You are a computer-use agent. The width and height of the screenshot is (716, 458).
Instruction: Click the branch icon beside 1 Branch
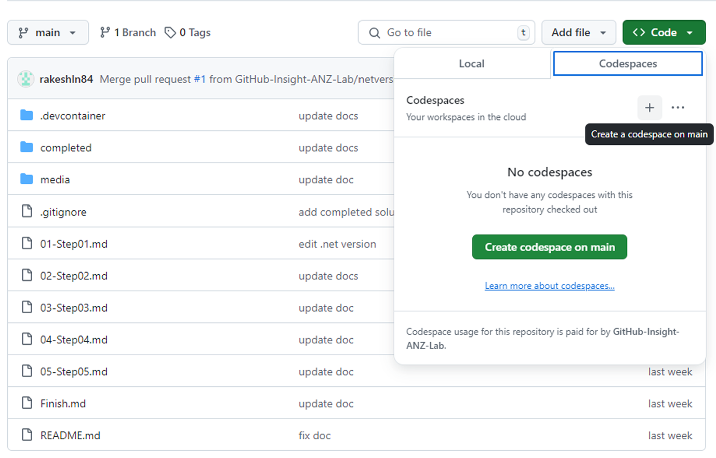click(x=105, y=33)
